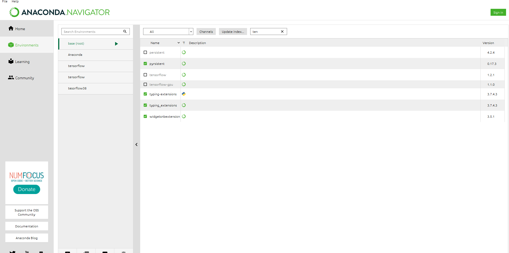Click version 1.1.0 of tensorflow-gpu
Screen dimensions: 509x253
tap(491, 85)
